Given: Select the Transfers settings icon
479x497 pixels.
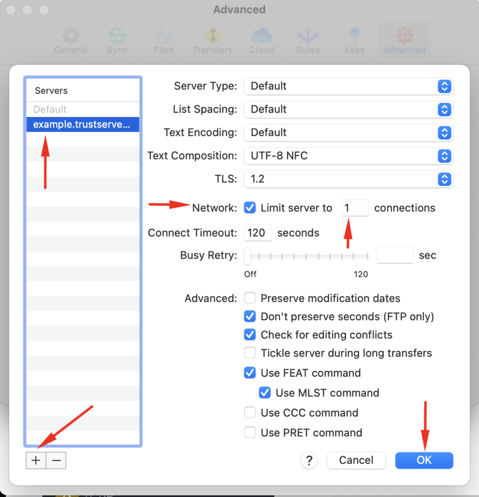Looking at the screenshot, I should [213, 40].
